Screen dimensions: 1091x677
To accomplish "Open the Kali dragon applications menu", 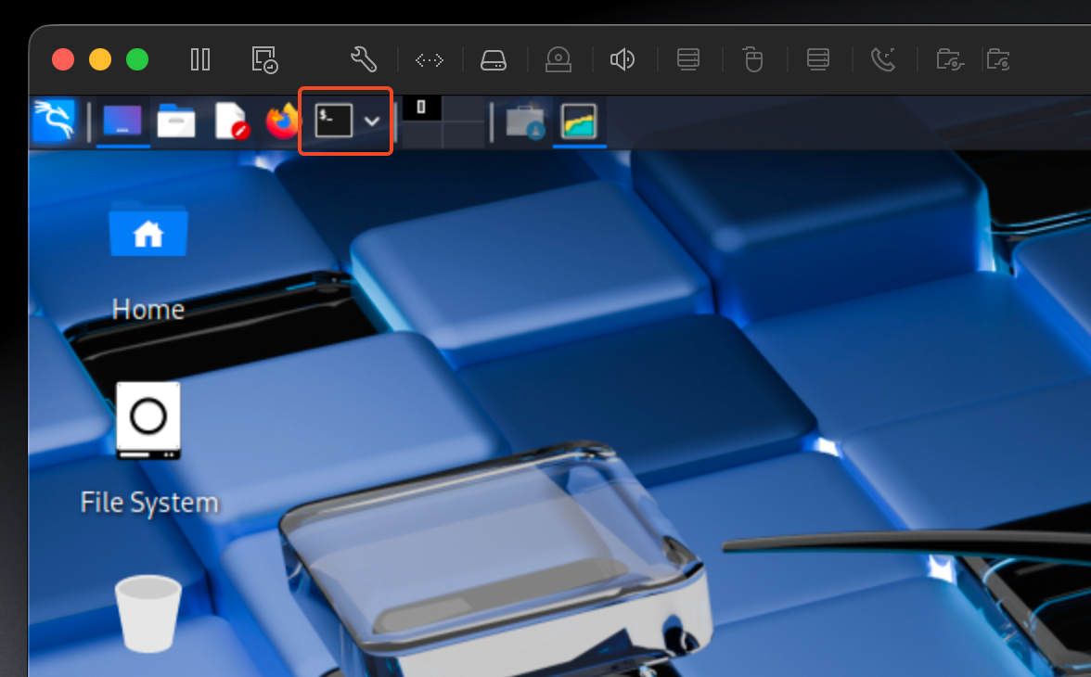I will [54, 121].
